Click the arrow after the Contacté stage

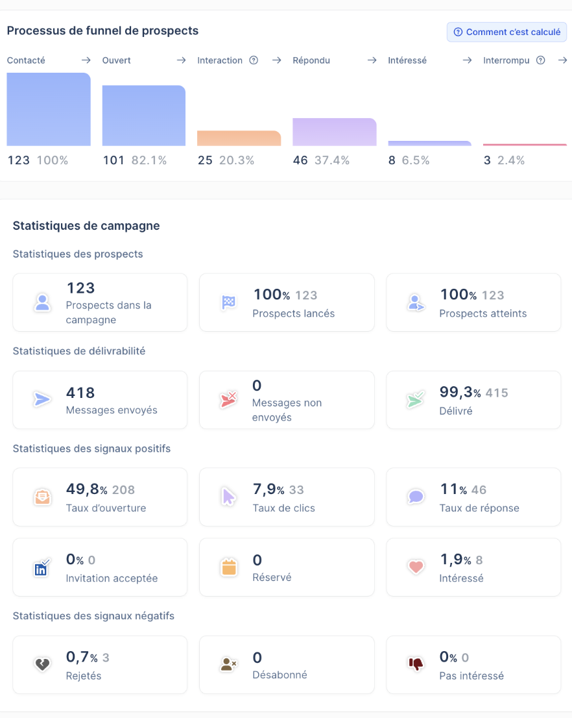(x=86, y=60)
